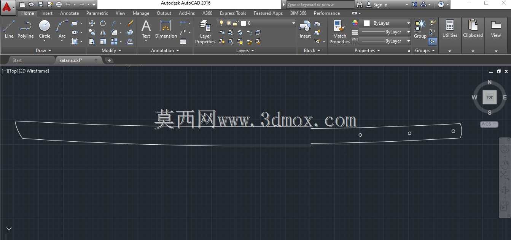Screen dimensions: 511x240
Task: Click the Hatch tool icon
Action: coord(75,41)
